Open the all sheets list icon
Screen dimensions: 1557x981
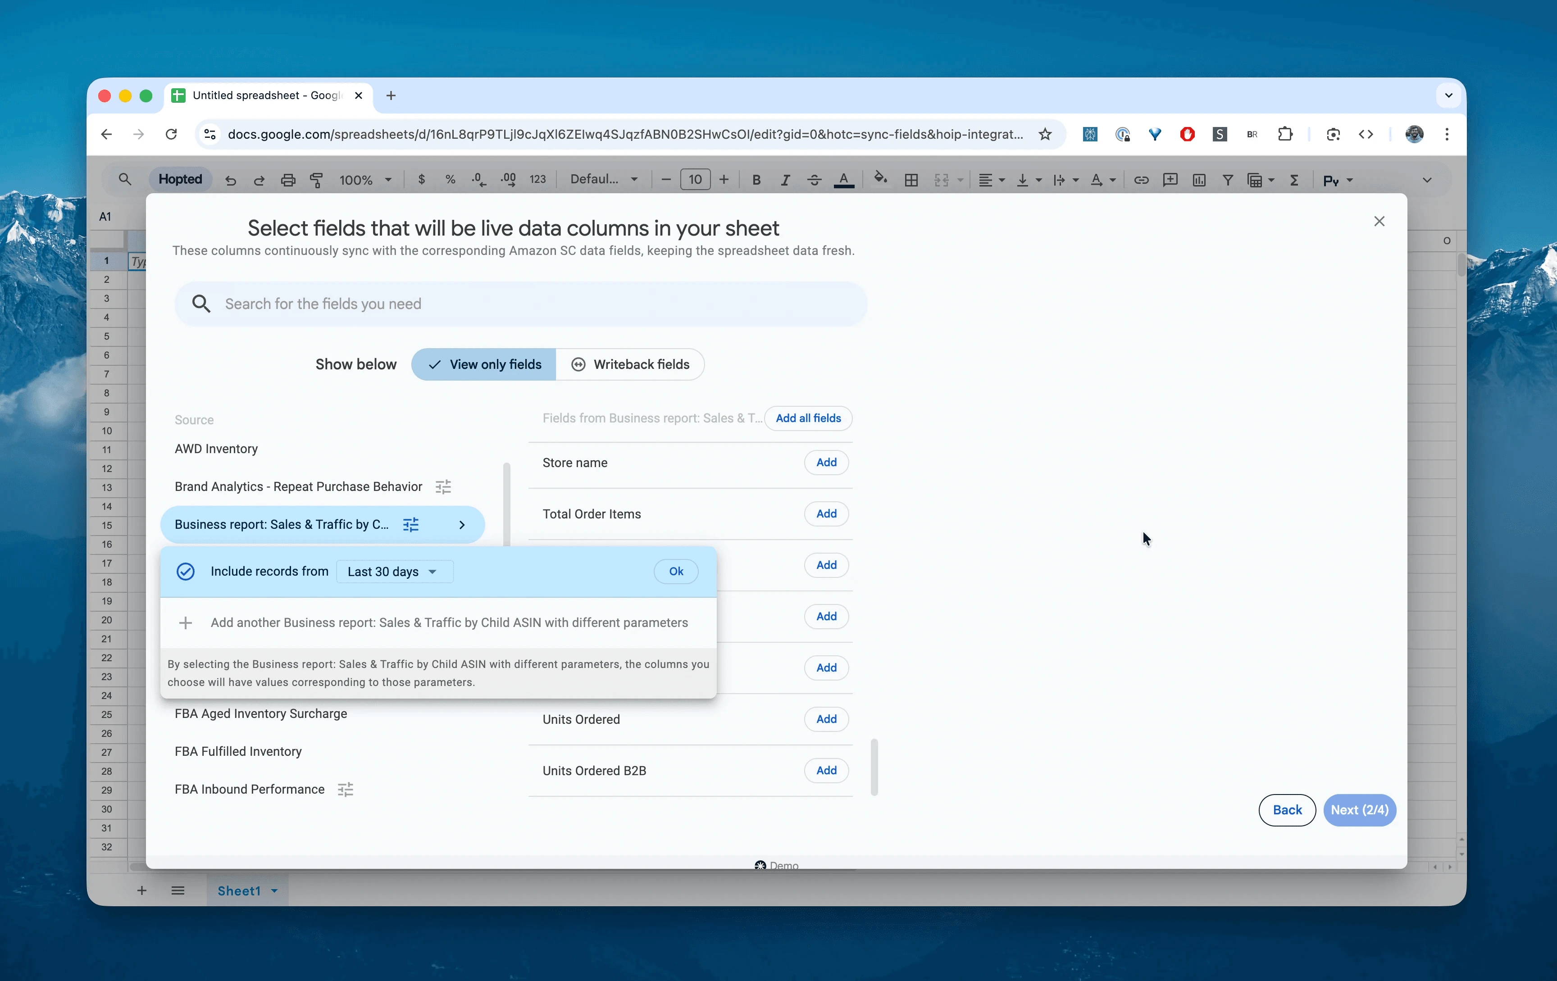[x=178, y=890]
